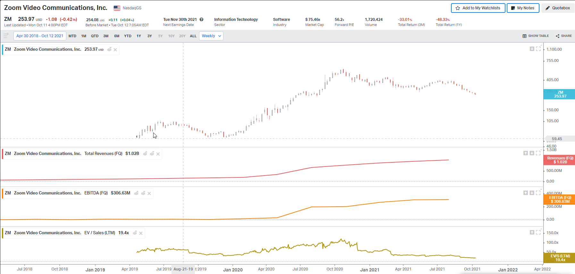Remove the ZM price series from chart

pos(115,50)
